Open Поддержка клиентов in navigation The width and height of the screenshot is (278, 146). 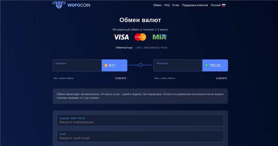[x=195, y=5]
